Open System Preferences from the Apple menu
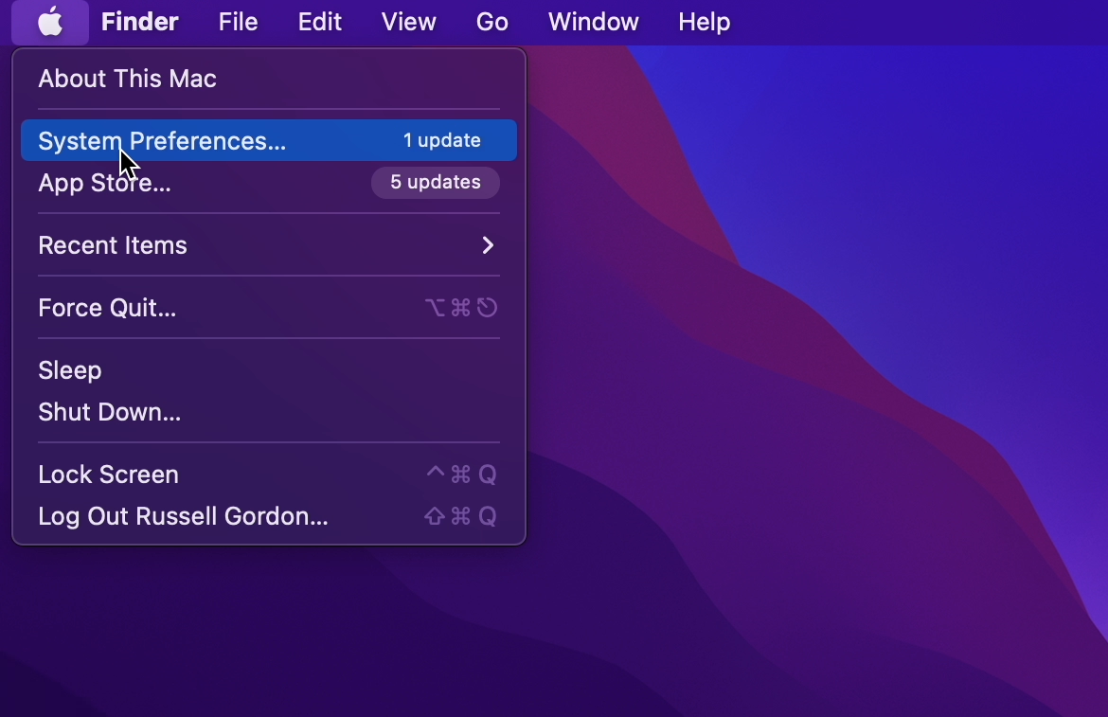The width and height of the screenshot is (1108, 717). tap(161, 141)
